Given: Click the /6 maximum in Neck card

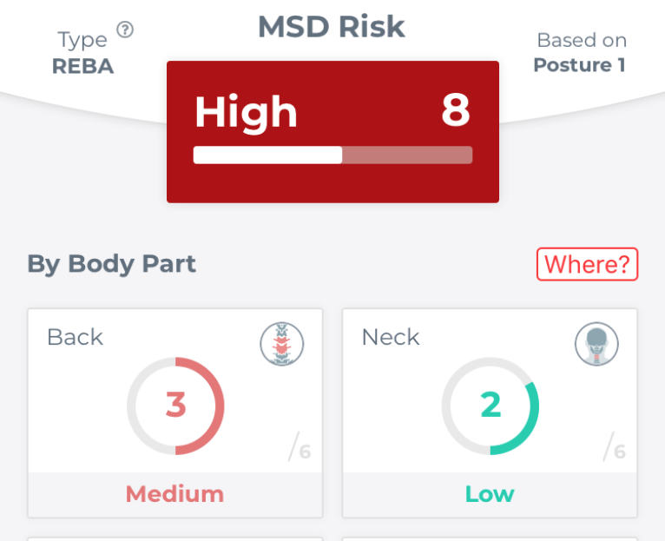Looking at the screenshot, I should point(615,447).
